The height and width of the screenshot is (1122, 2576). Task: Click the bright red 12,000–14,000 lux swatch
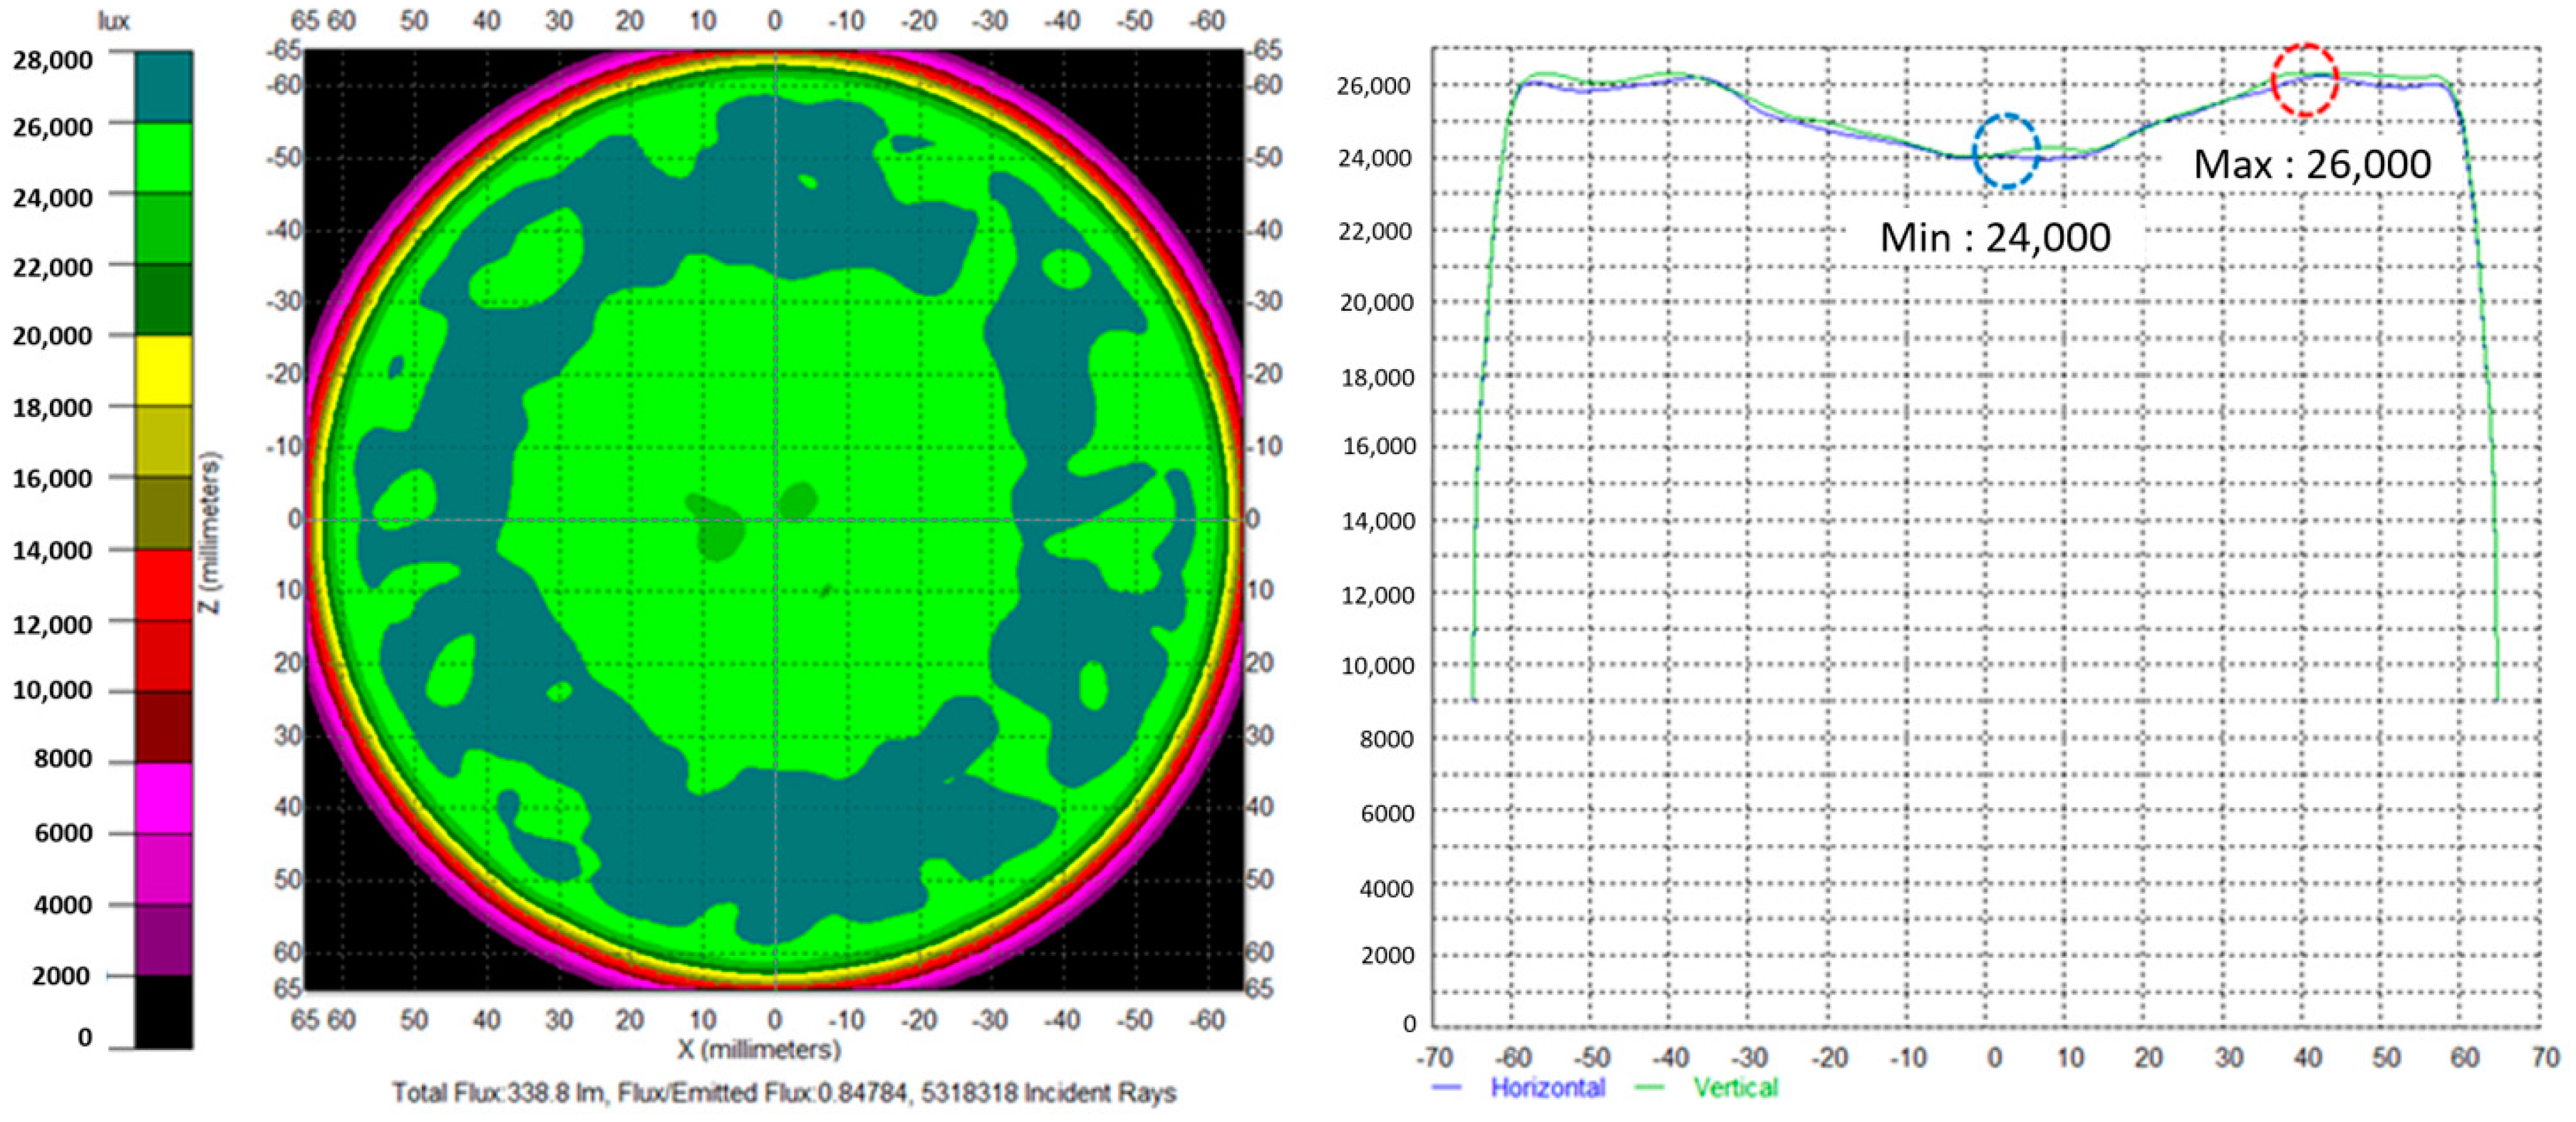[164, 584]
